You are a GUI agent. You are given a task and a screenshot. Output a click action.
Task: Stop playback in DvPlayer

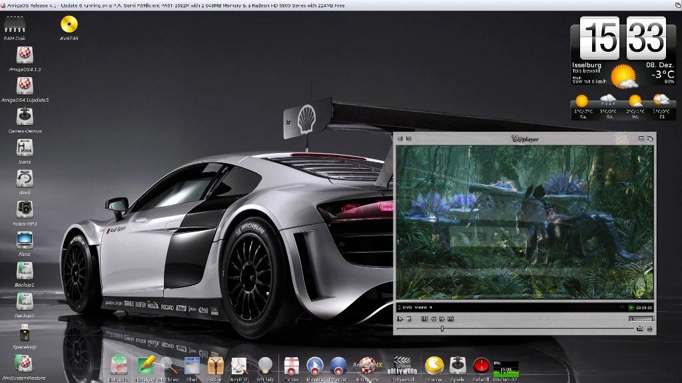point(409,319)
